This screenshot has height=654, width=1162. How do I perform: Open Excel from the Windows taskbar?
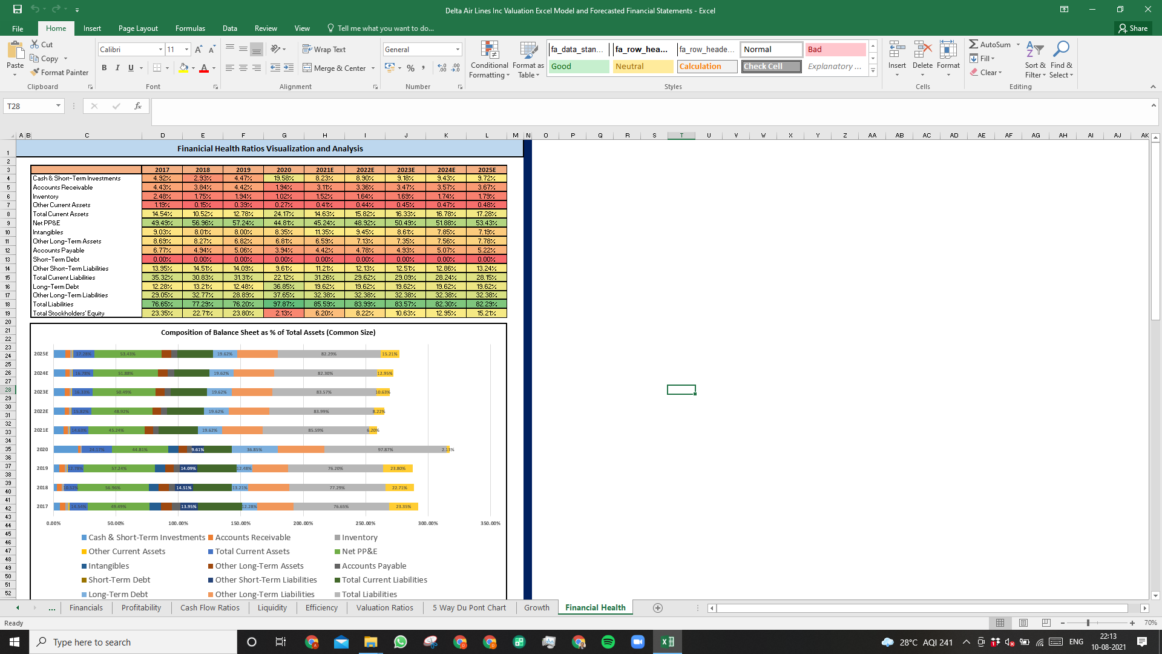click(668, 642)
